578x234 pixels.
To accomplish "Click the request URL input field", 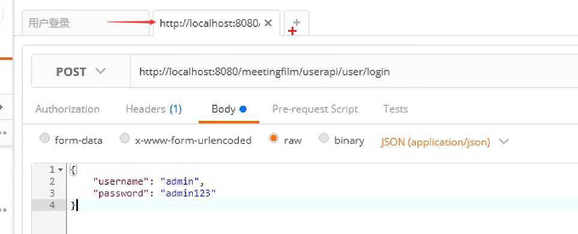I will (354, 71).
